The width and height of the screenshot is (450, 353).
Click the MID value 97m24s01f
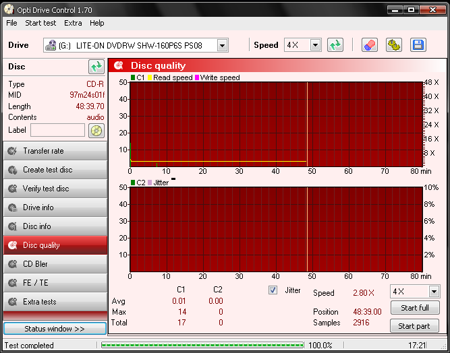pos(87,95)
